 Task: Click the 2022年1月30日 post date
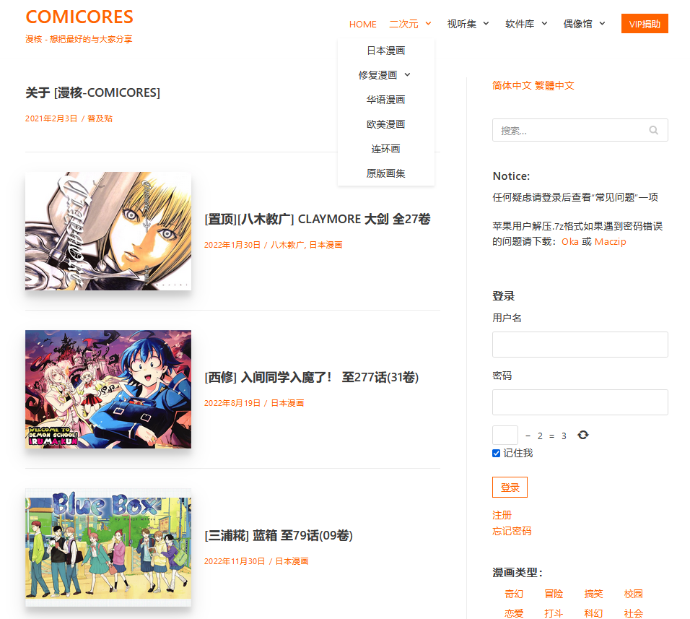coord(232,245)
